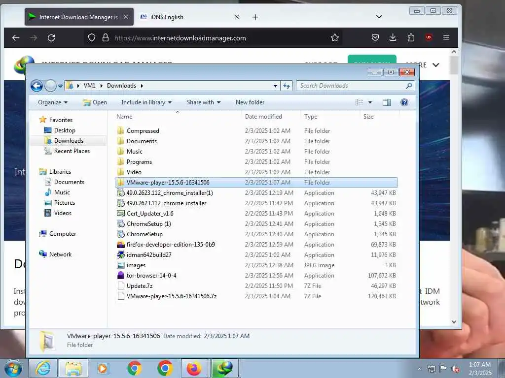Open the Firefox list all tabs chevron
The width and height of the screenshot is (505, 378).
click(379, 17)
